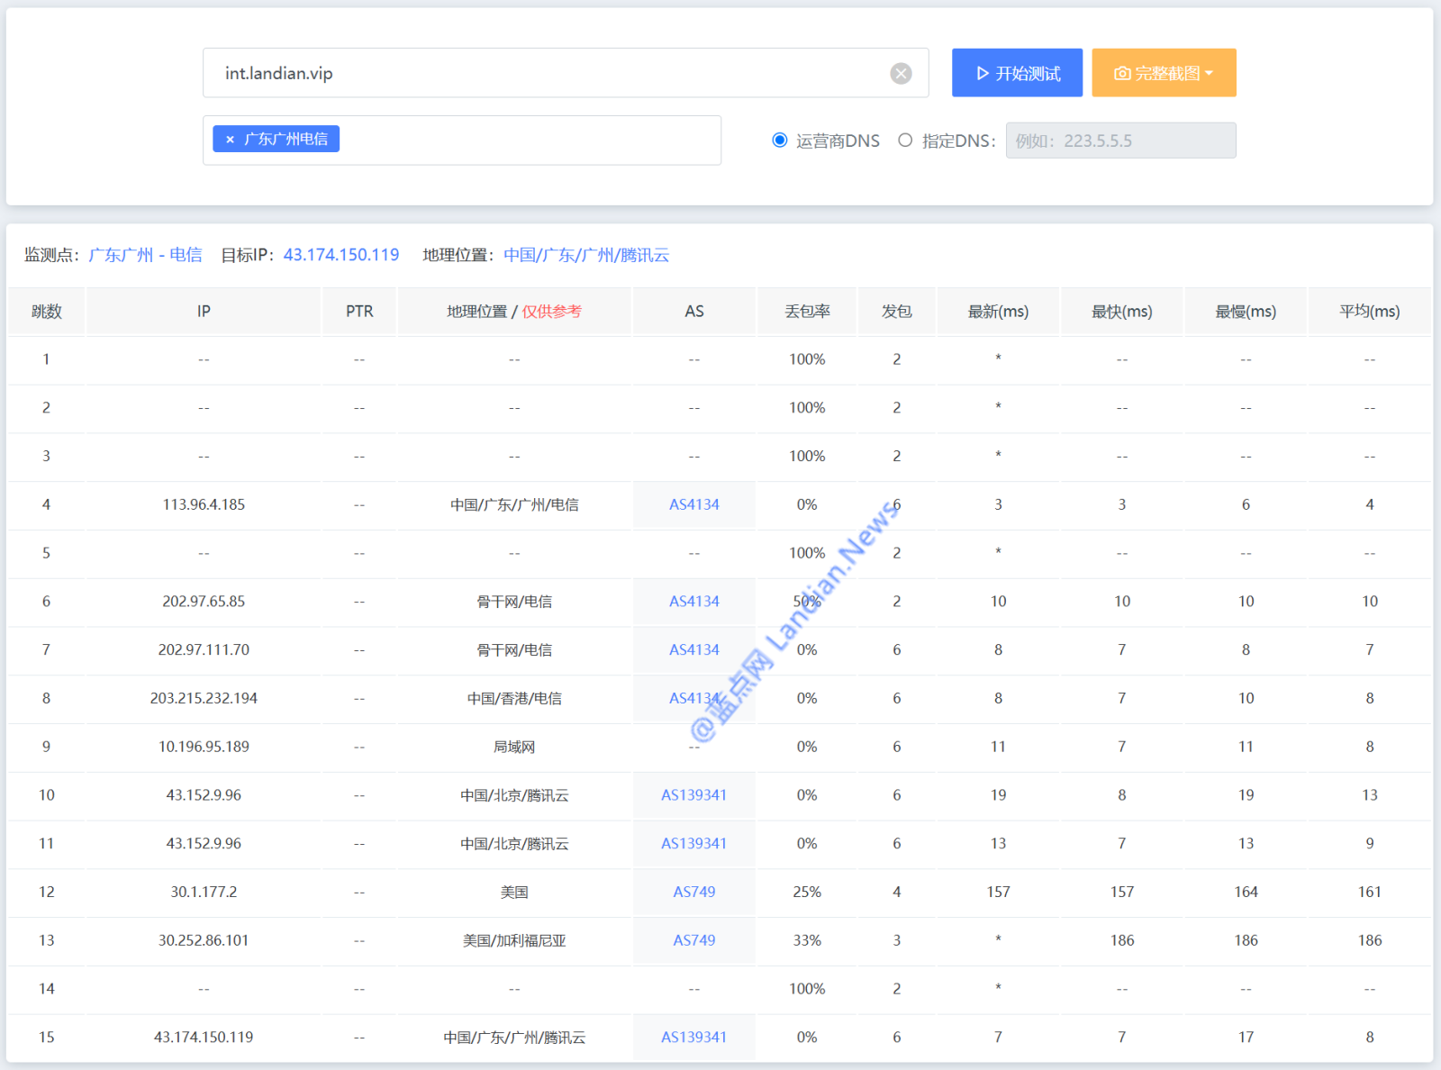
Task: Click the custom DNS address input field
Action: pos(1120,141)
